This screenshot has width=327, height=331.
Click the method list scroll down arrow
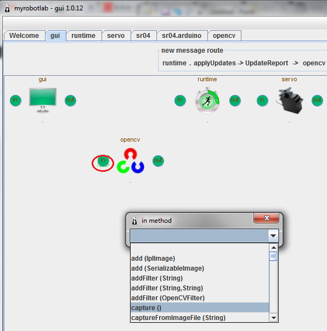click(x=274, y=317)
